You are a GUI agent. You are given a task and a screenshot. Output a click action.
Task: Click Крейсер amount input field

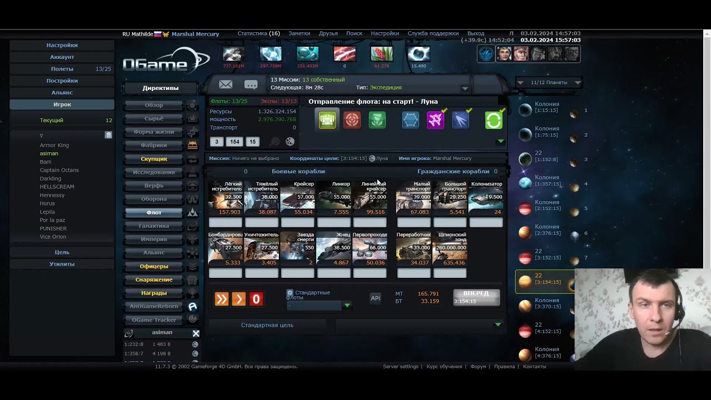298,222
